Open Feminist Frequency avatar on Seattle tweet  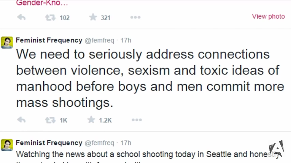coord(7,145)
